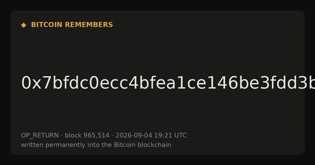Select the large 0x7bfdc0ecc4 hash text
This screenshot has width=315, height=165.
168,83
